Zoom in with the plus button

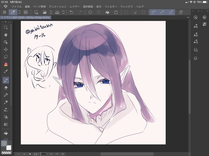click(x=24, y=154)
